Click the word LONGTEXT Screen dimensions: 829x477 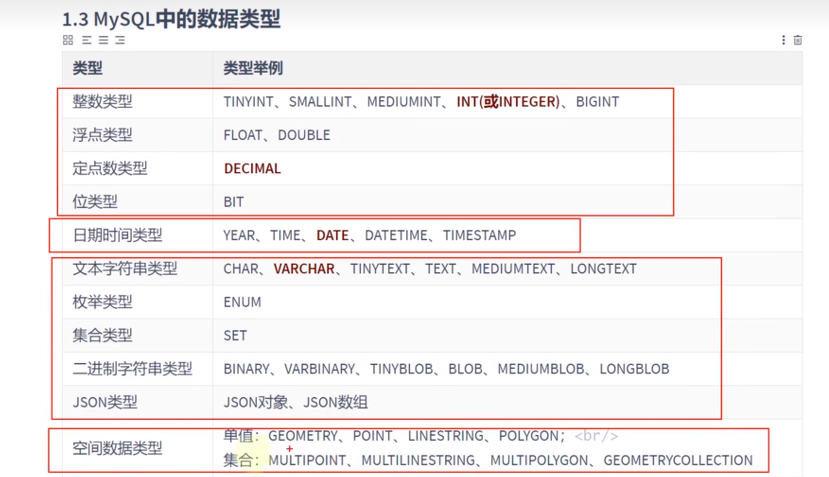pos(603,269)
